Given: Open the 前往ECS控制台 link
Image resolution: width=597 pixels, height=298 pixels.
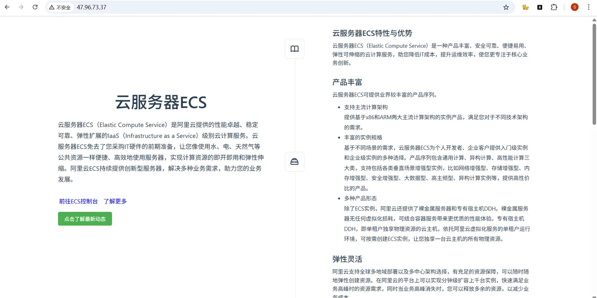Looking at the screenshot, I should click(x=78, y=201).
